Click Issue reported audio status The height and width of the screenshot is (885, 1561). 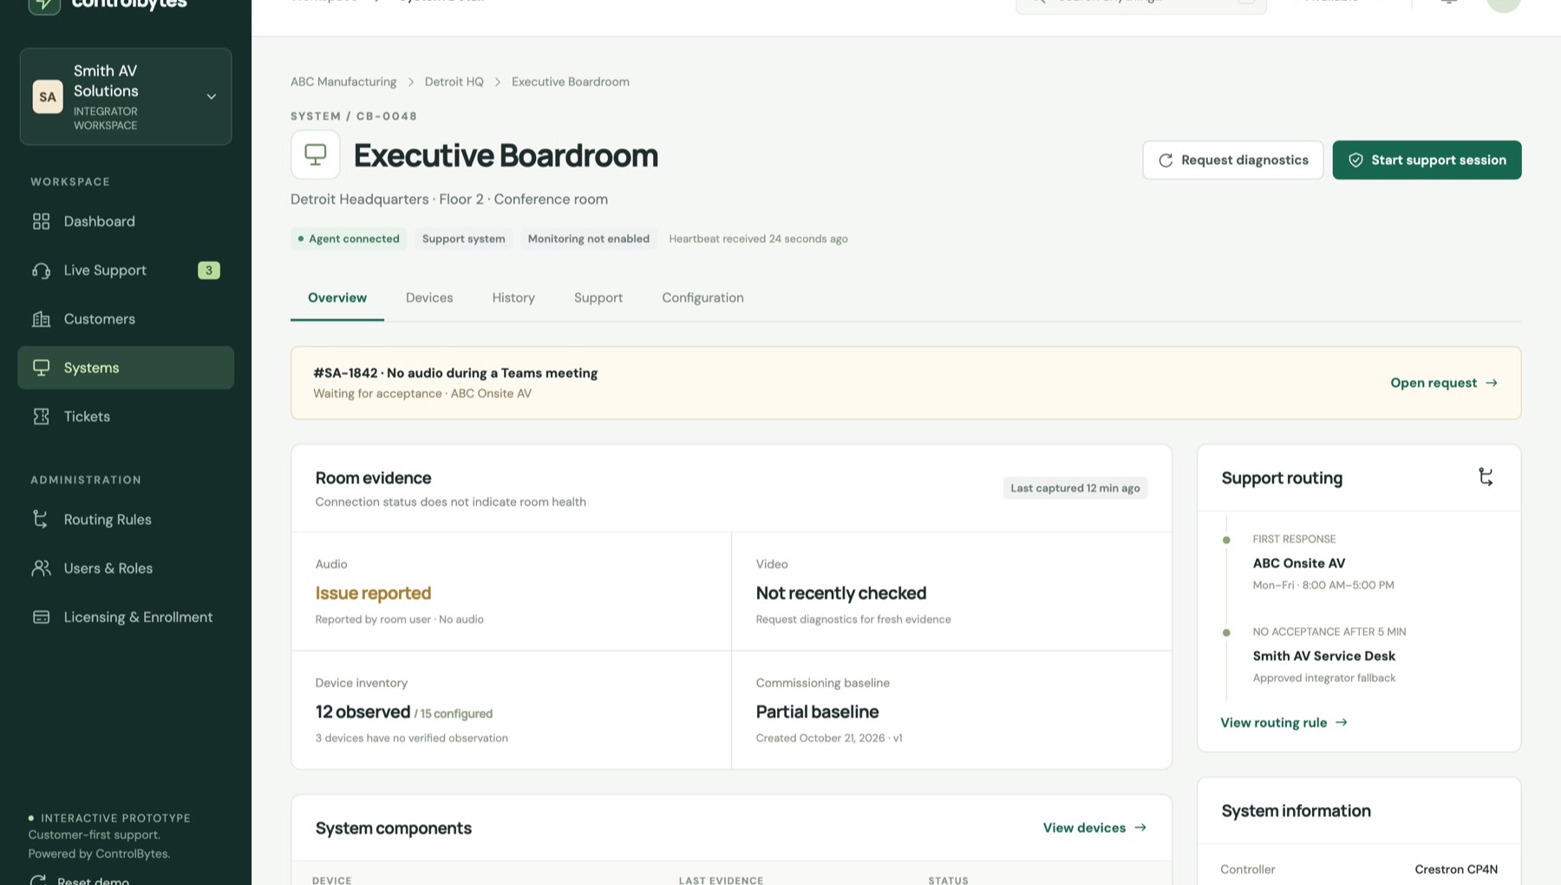pyautogui.click(x=373, y=593)
